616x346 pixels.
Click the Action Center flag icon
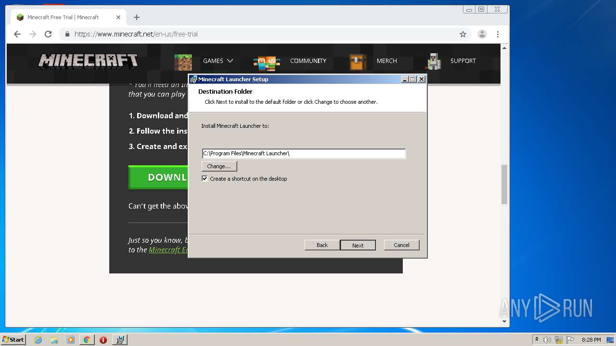pyautogui.click(x=570, y=340)
